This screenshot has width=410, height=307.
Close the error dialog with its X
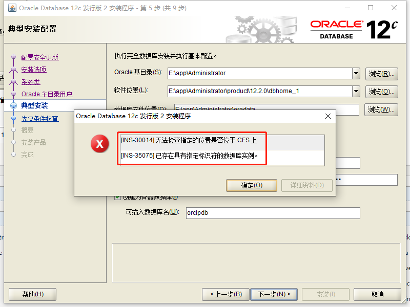click(x=328, y=116)
